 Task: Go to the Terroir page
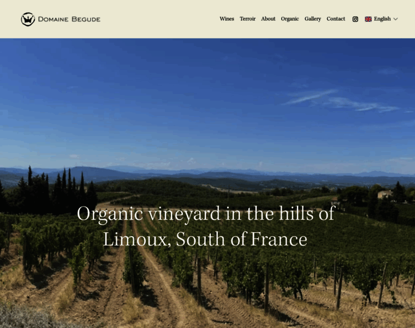click(247, 19)
